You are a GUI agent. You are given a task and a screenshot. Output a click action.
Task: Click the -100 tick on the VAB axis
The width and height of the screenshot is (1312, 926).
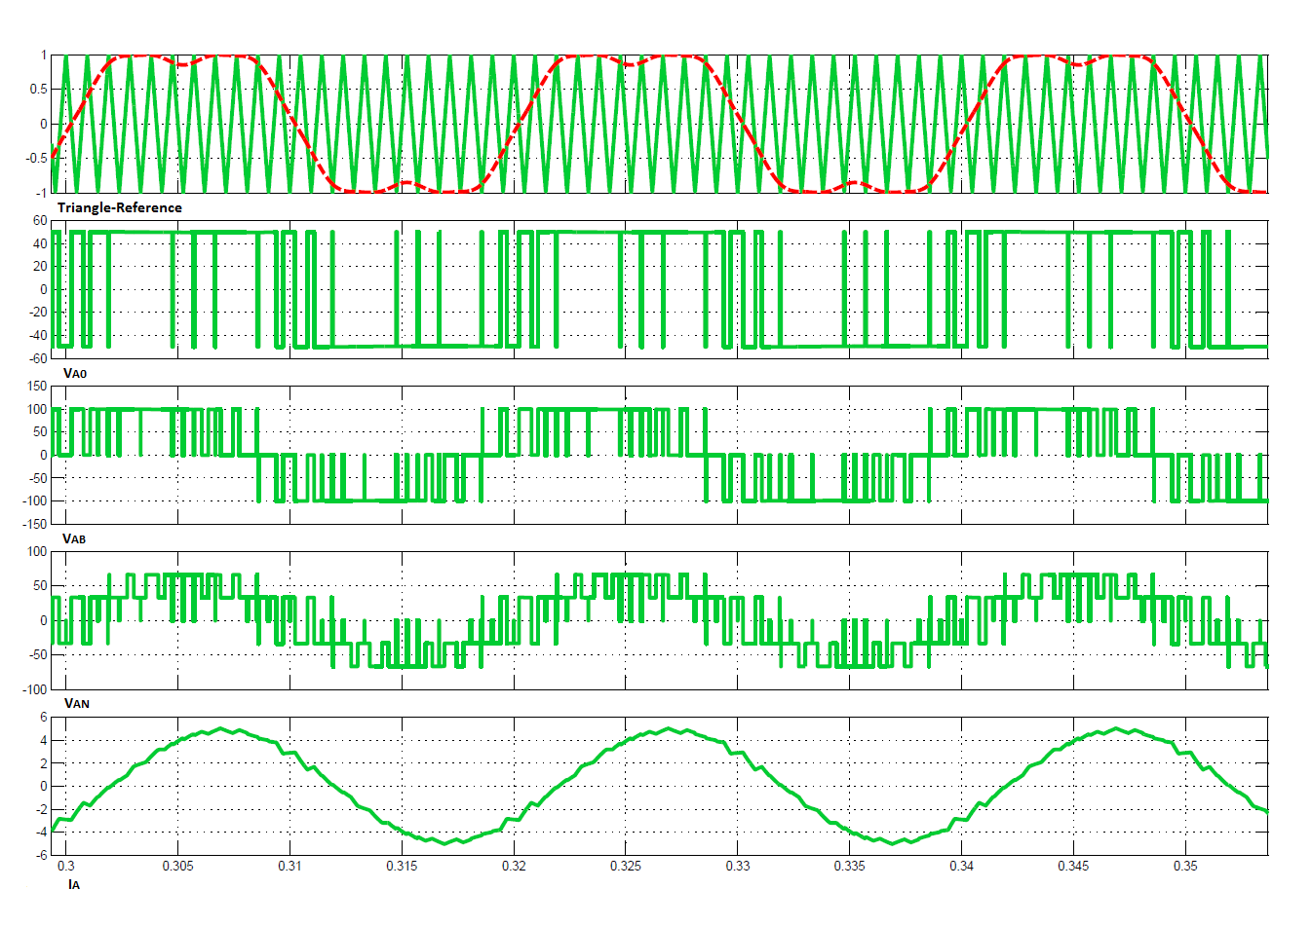click(x=35, y=500)
